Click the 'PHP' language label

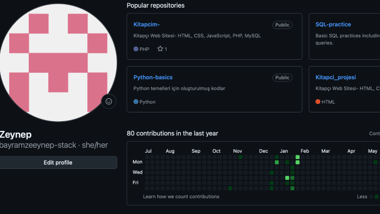(144, 49)
